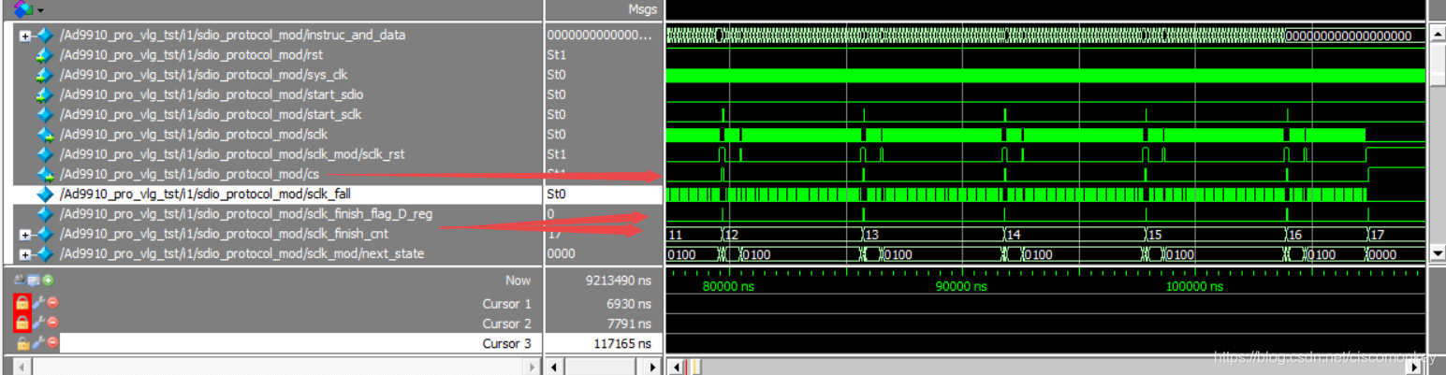Toggle the lock on Cursor 2
The image size is (1446, 375).
point(22,323)
